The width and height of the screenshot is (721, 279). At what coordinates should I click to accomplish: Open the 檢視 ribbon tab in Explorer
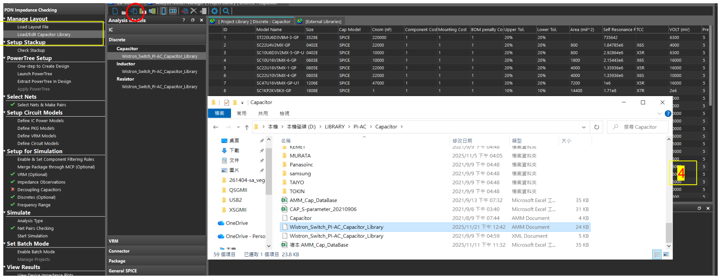[x=284, y=113]
